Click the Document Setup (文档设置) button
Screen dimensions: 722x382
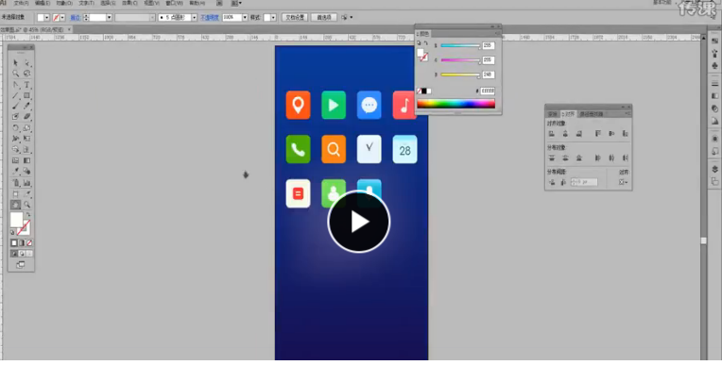coord(295,18)
